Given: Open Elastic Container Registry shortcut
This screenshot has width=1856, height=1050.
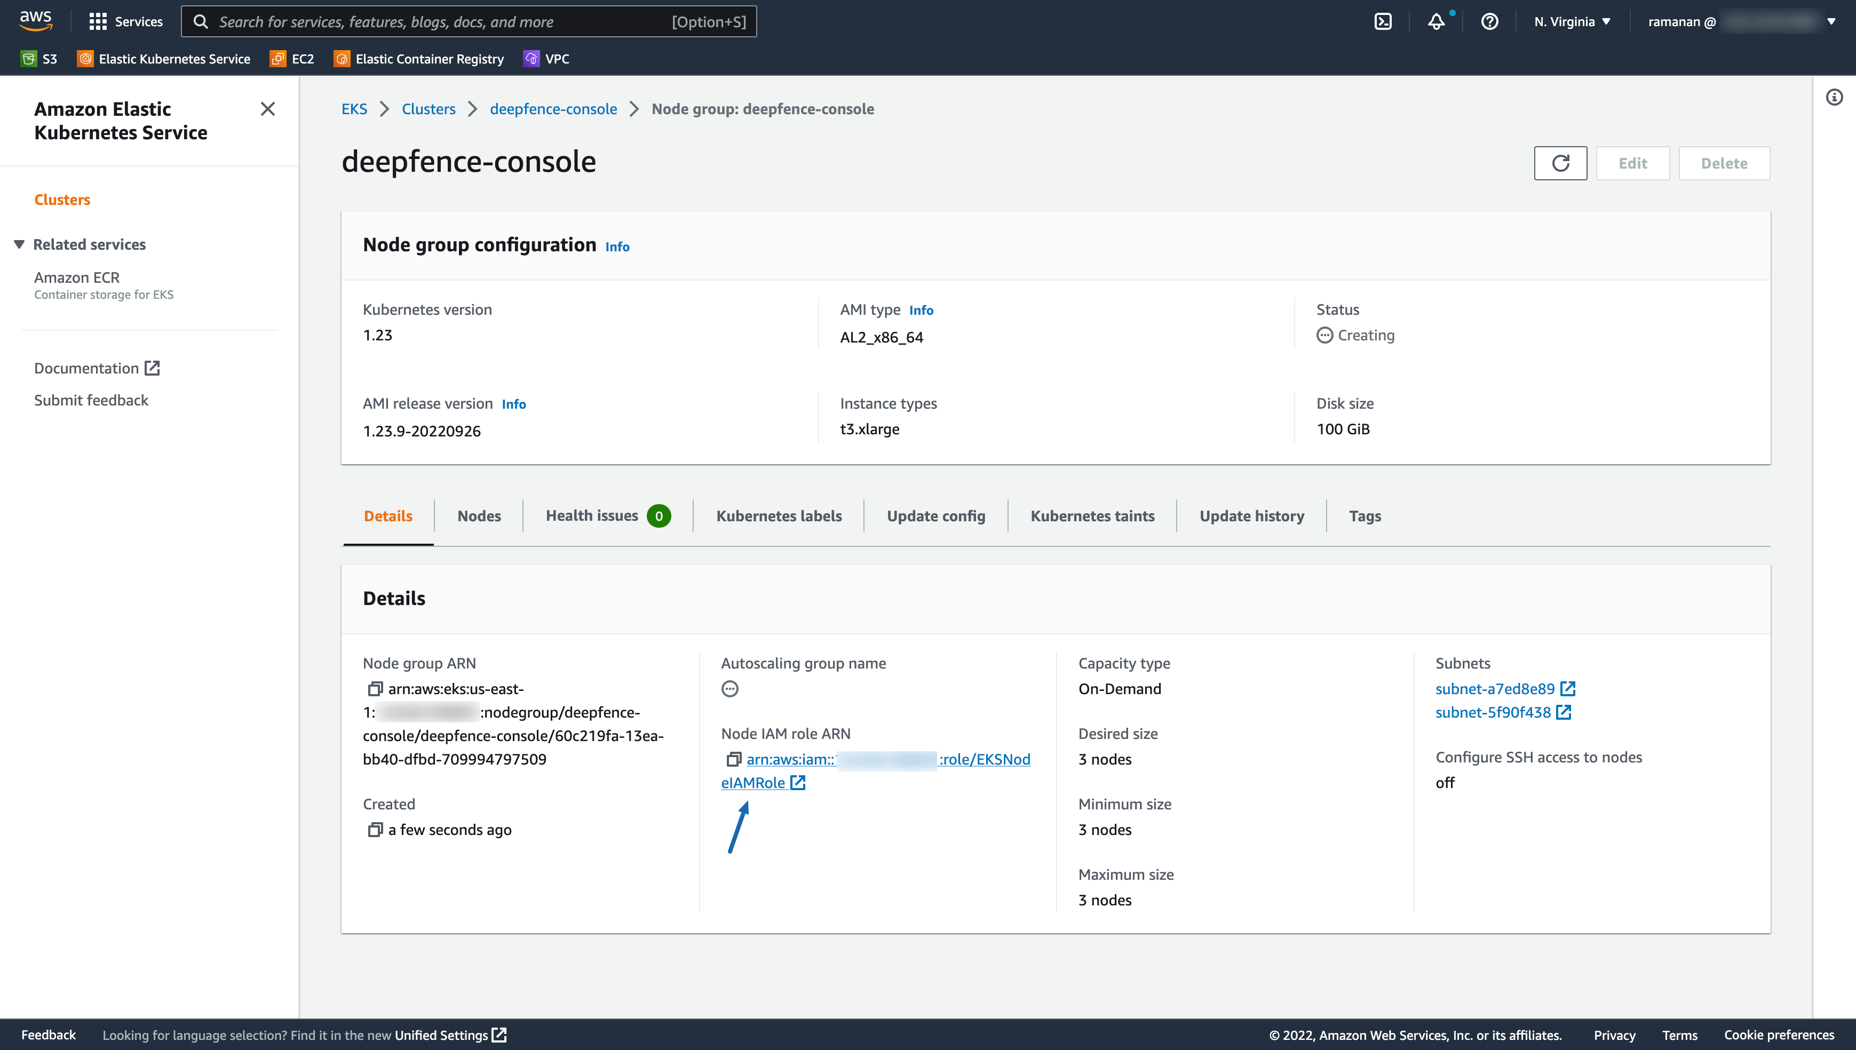Looking at the screenshot, I should 419,59.
